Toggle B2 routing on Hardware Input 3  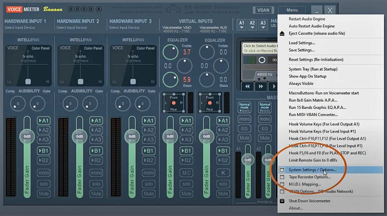[149, 160]
